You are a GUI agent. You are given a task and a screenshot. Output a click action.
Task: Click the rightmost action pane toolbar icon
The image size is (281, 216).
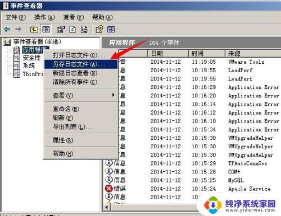point(111,29)
